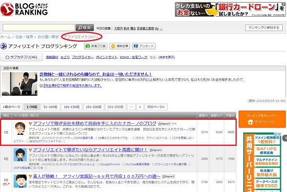
Task: Click the 7690 monthly IN value
Action: tap(231, 159)
